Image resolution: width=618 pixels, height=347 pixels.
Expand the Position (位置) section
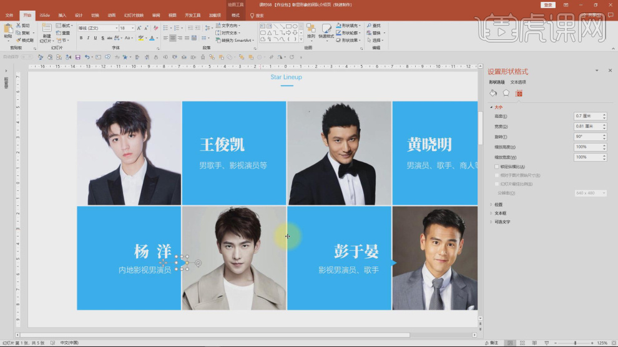tap(498, 204)
